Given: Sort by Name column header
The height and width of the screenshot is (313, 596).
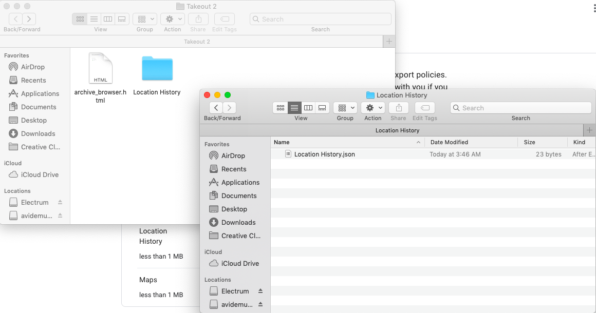Looking at the screenshot, I should pos(348,142).
